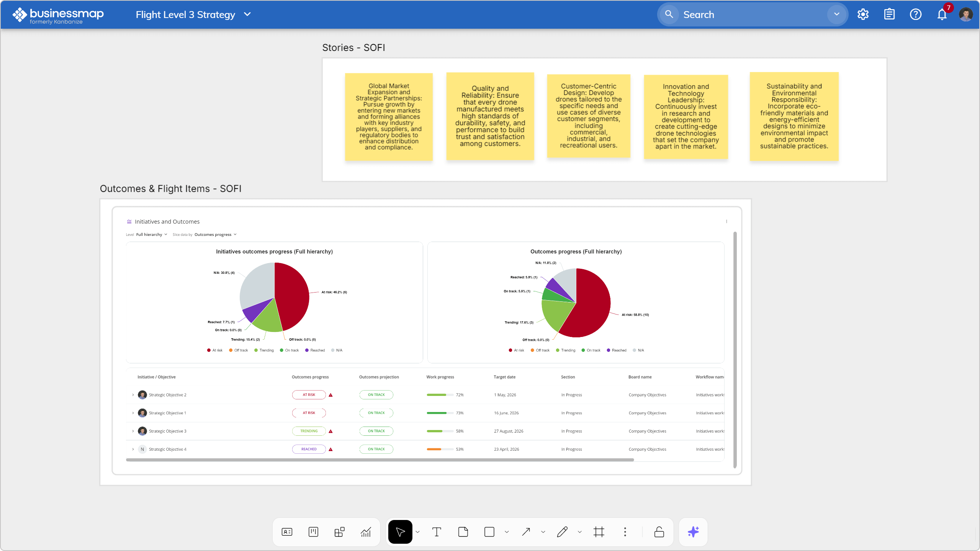Click the TRENDING badge for Strategic Objective 3
The height and width of the screenshot is (551, 980).
[x=309, y=431]
